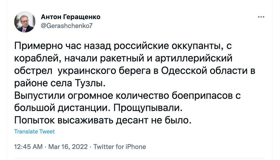Screen dimensions: 280x160
Task: Open the Антон Геращенко display name
Action: [70, 17]
